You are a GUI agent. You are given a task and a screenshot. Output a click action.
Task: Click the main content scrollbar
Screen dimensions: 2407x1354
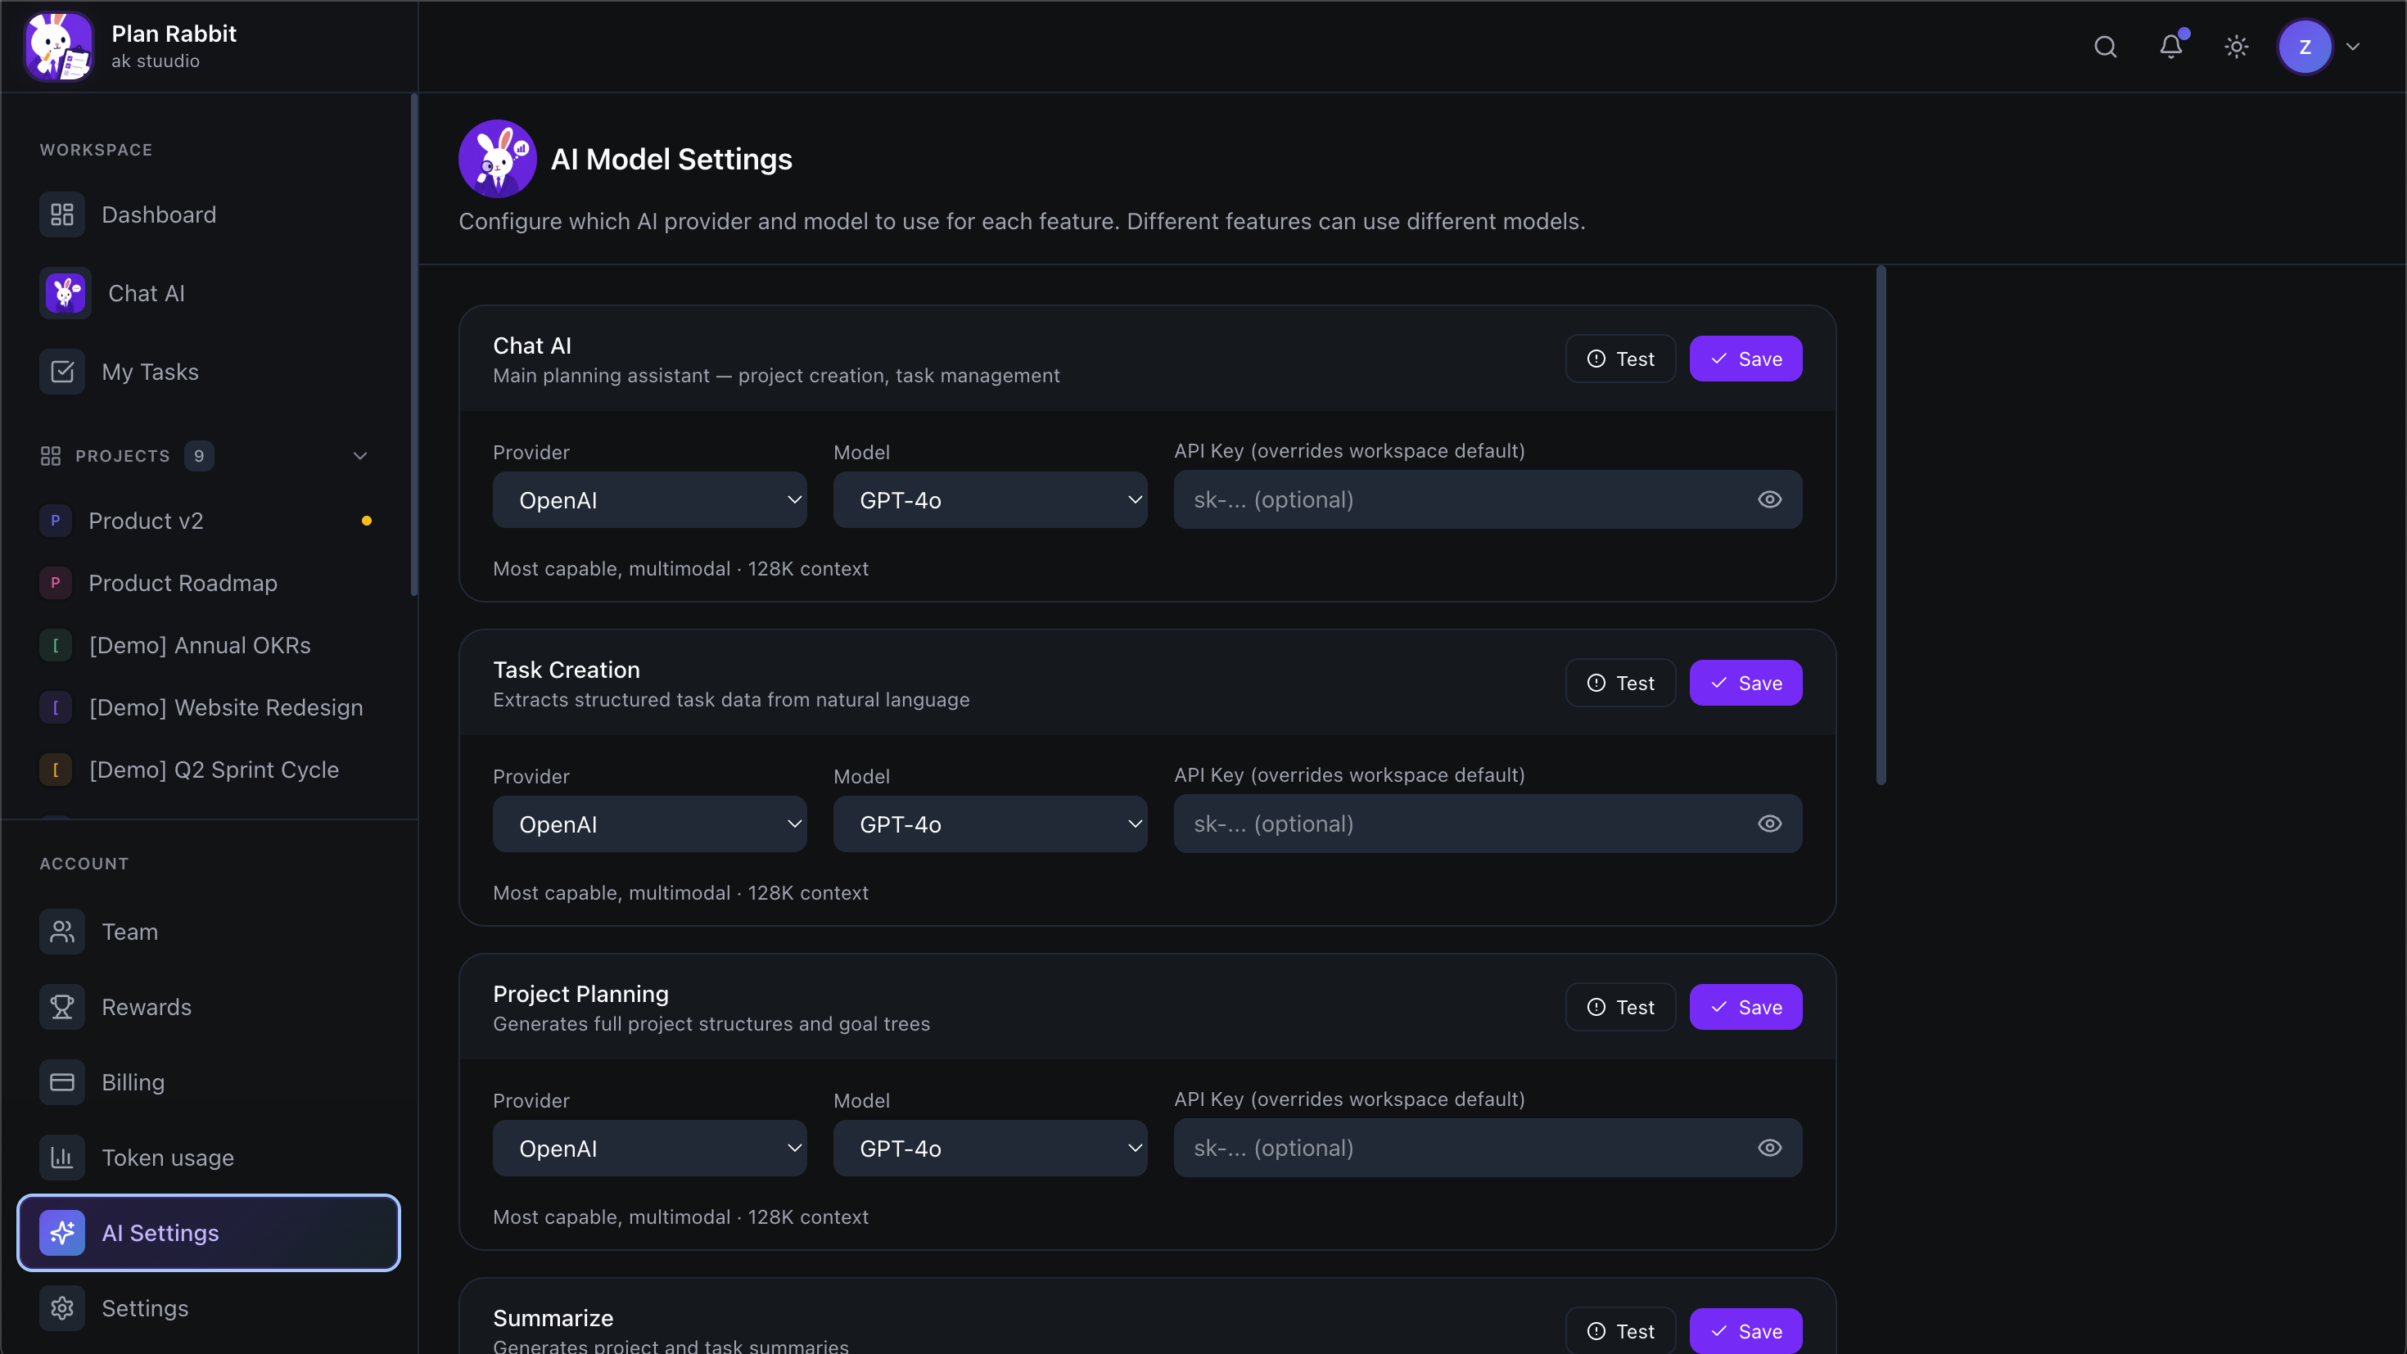[1881, 526]
